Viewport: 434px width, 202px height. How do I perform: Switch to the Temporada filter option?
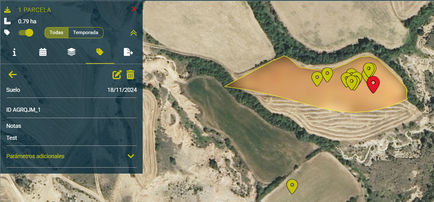pyautogui.click(x=85, y=33)
